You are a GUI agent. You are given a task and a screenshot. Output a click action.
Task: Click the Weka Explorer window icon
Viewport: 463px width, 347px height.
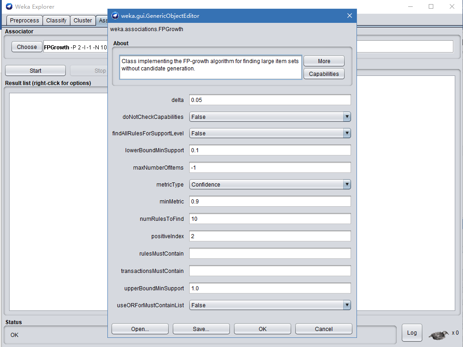point(9,6)
